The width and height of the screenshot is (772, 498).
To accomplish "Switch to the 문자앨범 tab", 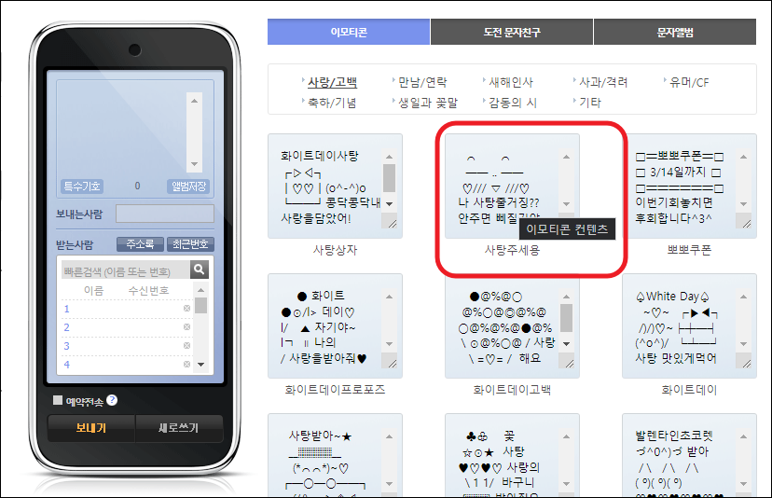I will [x=675, y=32].
